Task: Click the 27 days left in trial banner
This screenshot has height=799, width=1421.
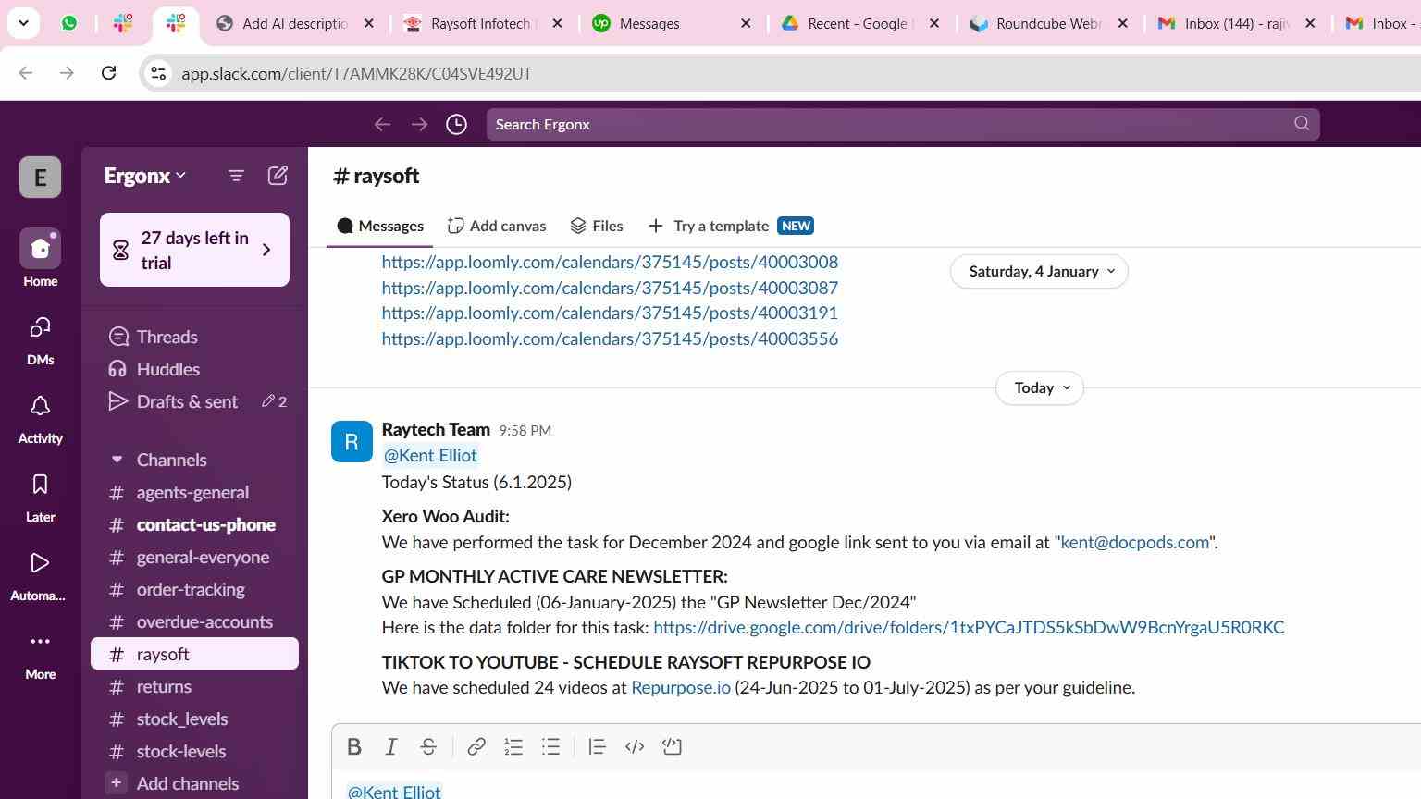Action: coord(194,250)
